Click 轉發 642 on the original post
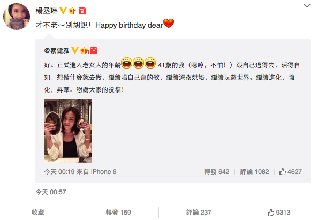Viewport: 318px width, 220px height. 217,172
